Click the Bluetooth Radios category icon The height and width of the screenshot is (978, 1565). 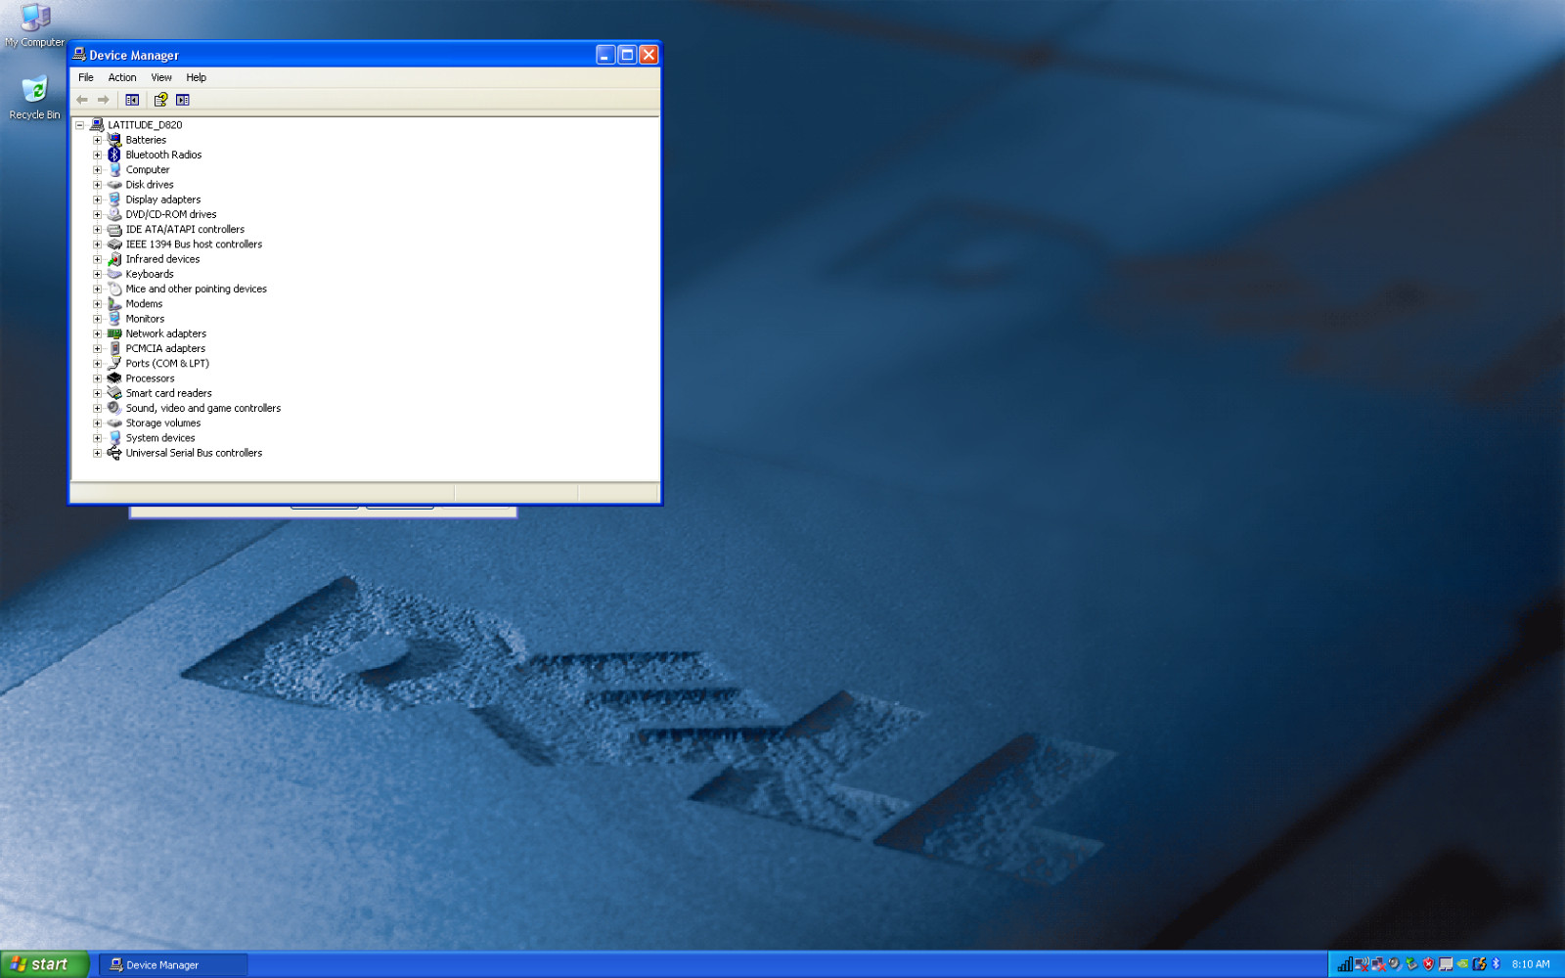point(114,155)
